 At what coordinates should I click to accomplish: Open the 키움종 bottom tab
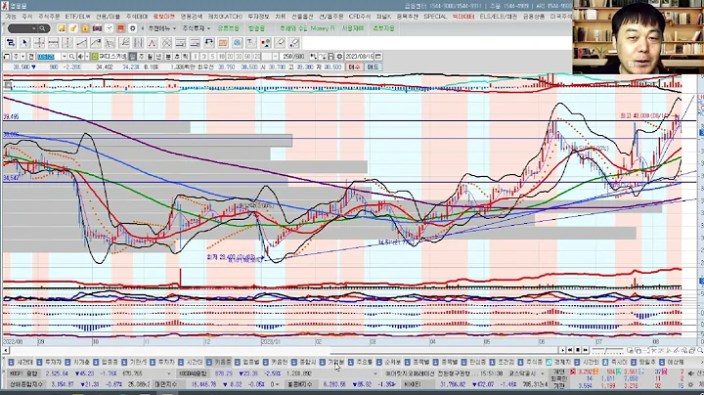[x=219, y=362]
